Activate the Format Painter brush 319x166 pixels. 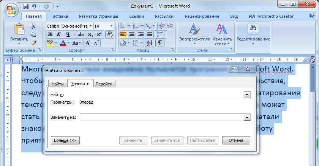[33, 43]
